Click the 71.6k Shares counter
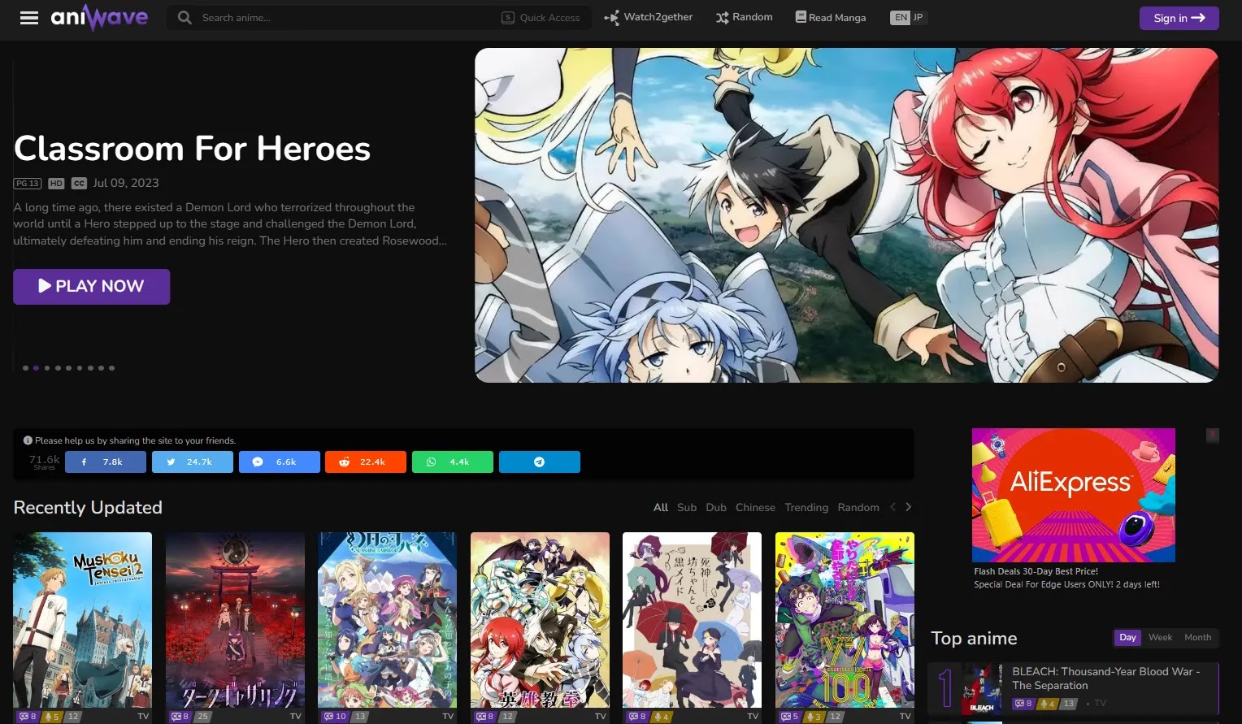This screenshot has width=1242, height=724. coord(44,462)
